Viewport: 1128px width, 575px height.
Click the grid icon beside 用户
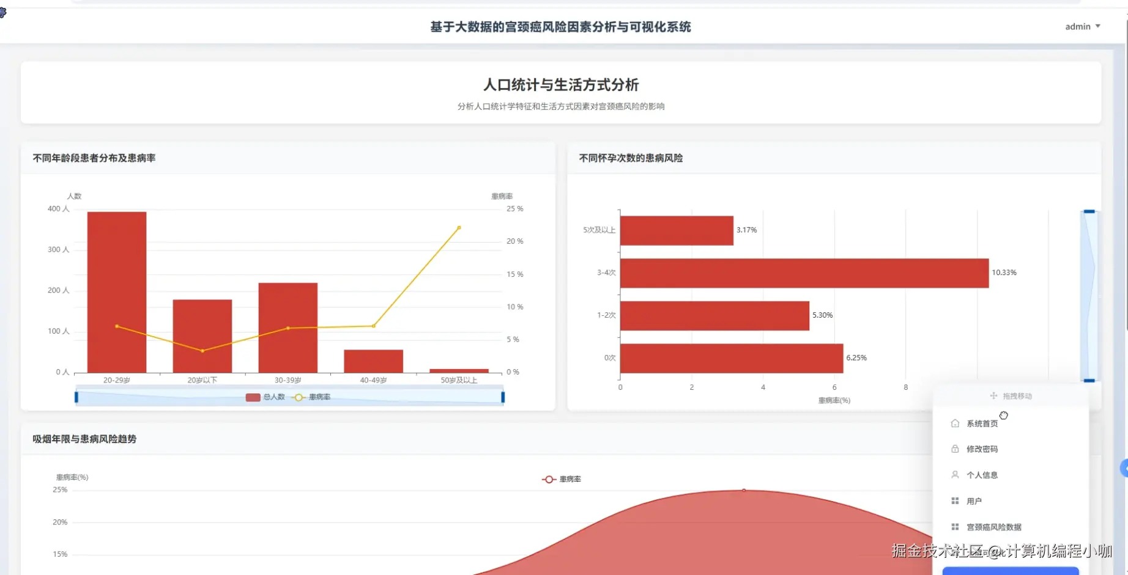click(x=955, y=500)
